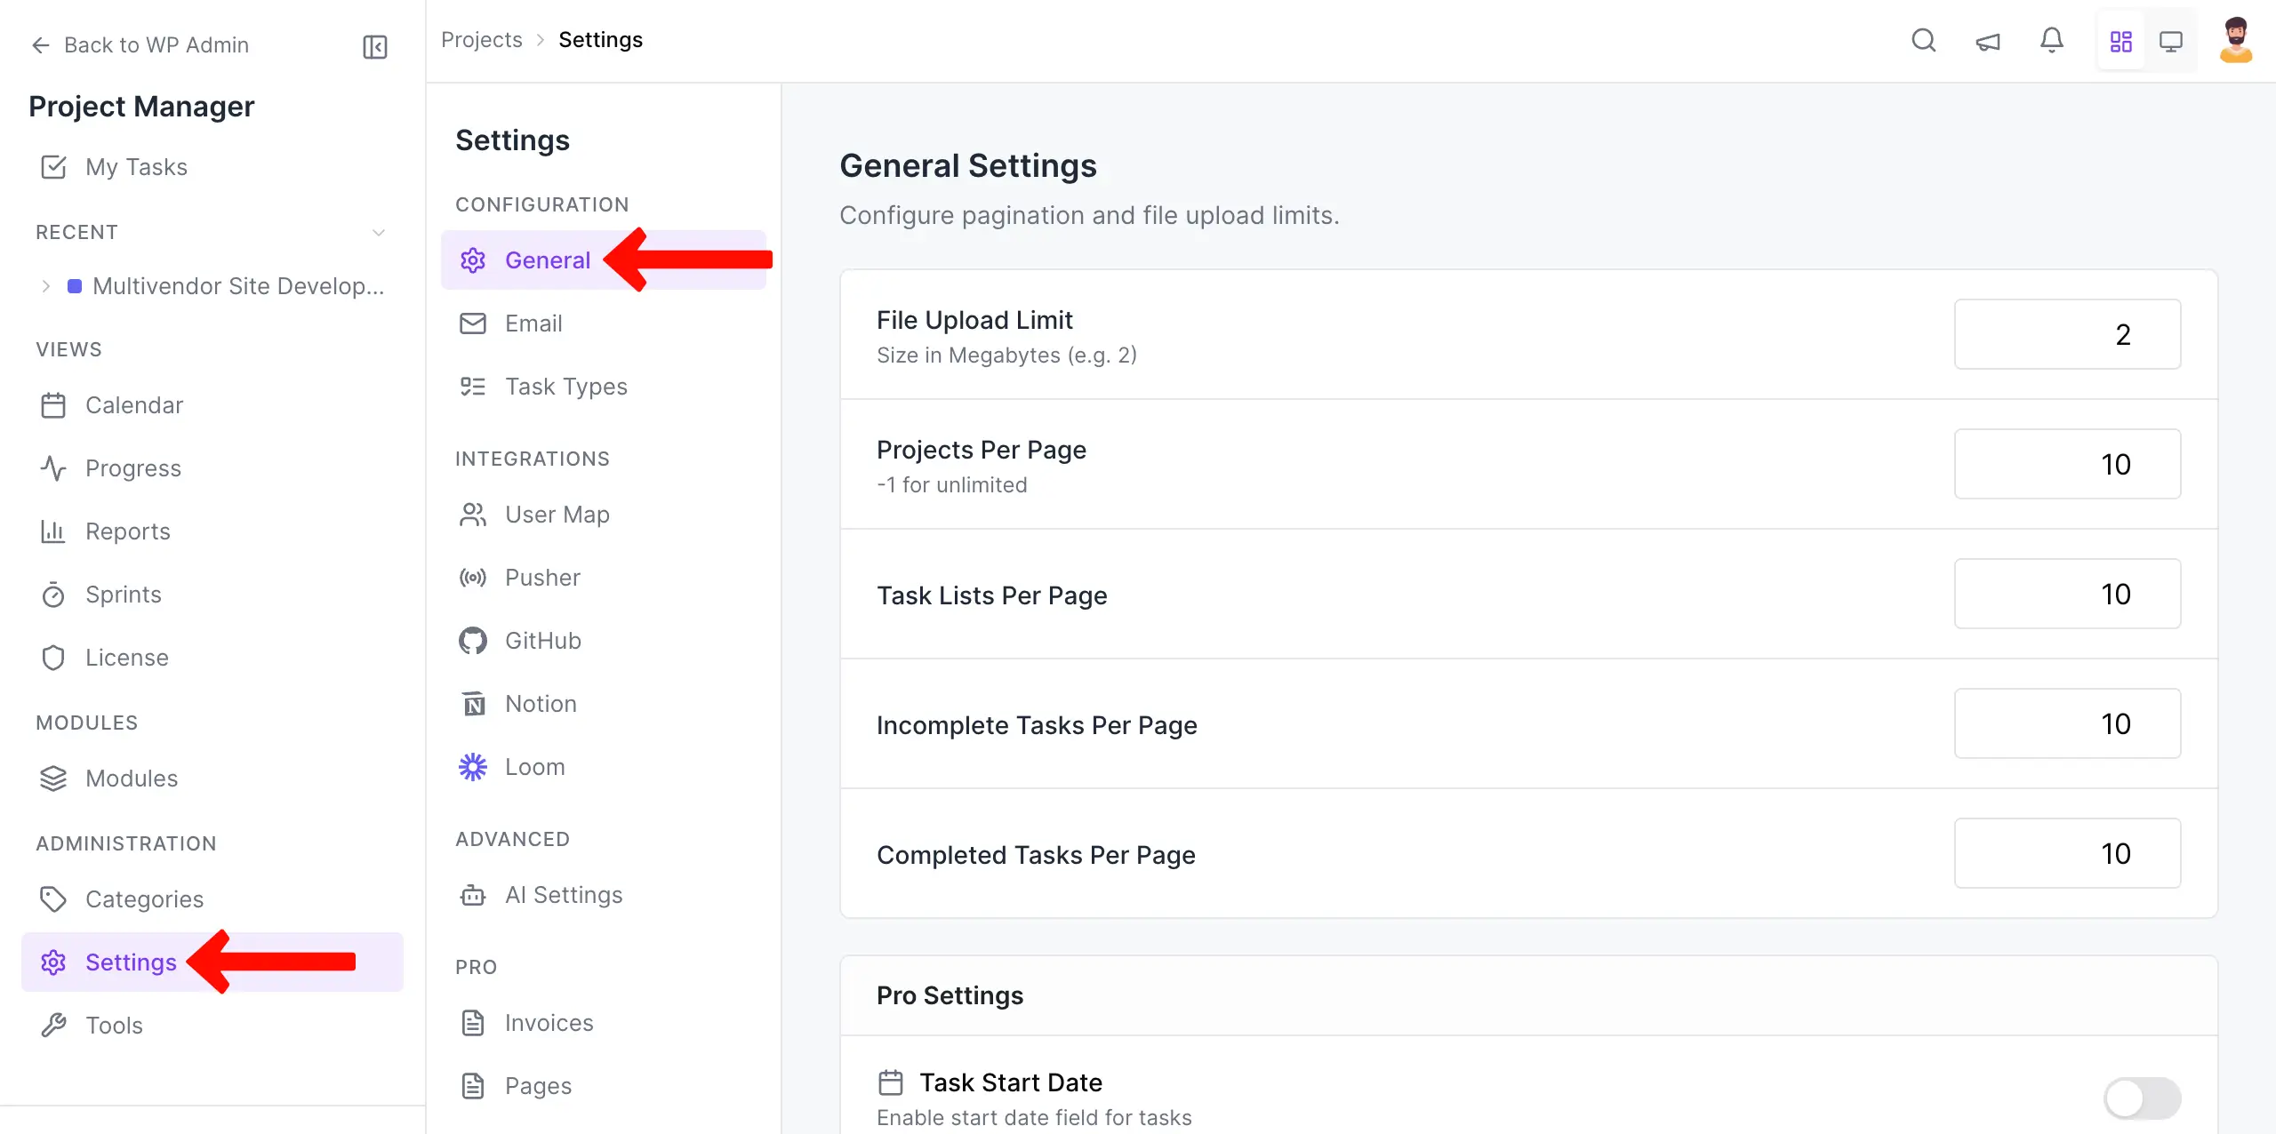The width and height of the screenshot is (2276, 1134).
Task: Click the announcements megaphone icon
Action: pos(1988,41)
